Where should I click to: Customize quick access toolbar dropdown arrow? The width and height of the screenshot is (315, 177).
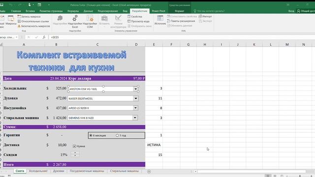point(49,5)
